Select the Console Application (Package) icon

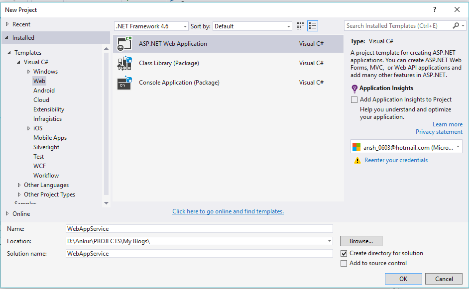pyautogui.click(x=124, y=83)
